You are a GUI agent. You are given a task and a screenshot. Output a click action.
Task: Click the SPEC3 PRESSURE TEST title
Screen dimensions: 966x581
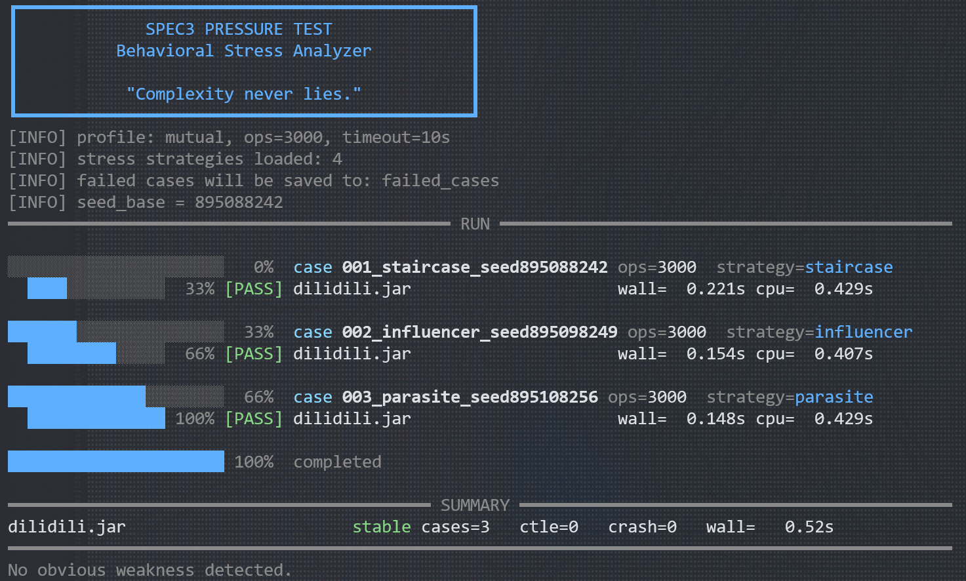coord(239,30)
